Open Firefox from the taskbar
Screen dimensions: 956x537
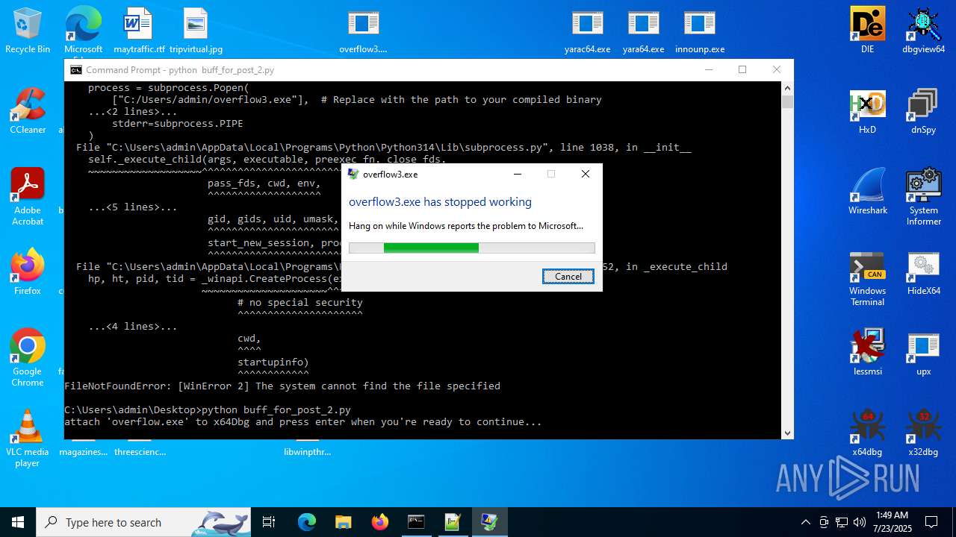[x=379, y=522]
